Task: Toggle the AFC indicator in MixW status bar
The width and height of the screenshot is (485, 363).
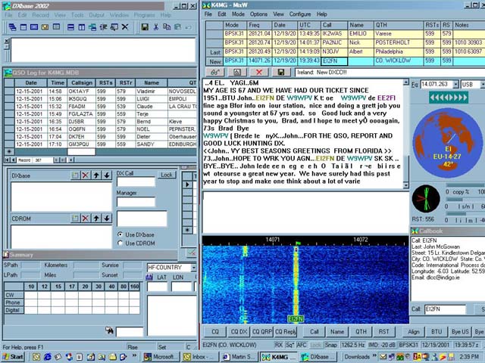Action: 301,345
